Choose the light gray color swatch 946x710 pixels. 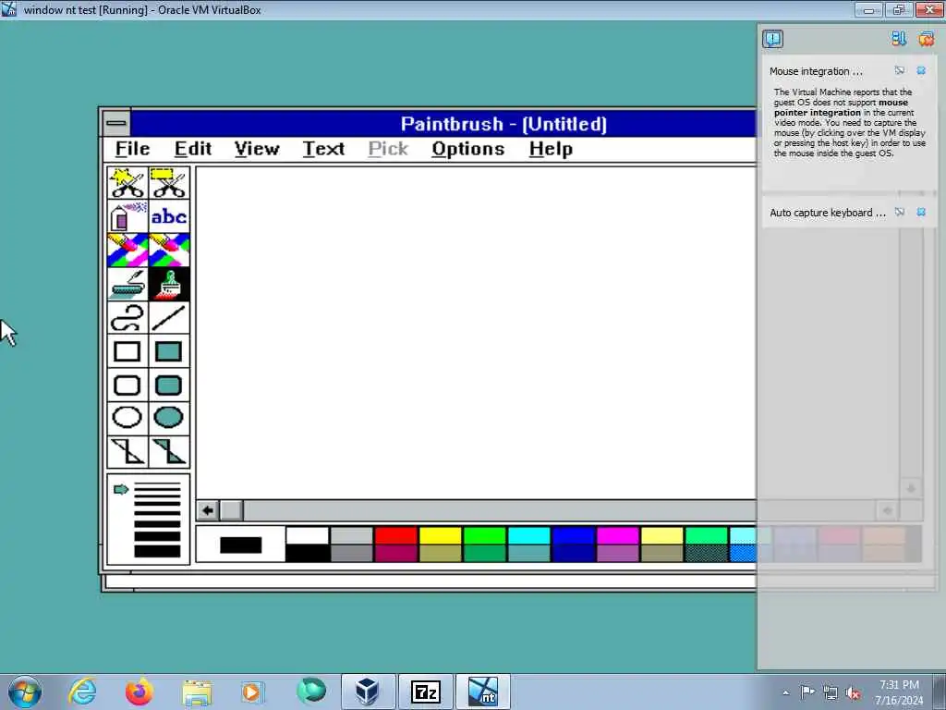pyautogui.click(x=352, y=535)
